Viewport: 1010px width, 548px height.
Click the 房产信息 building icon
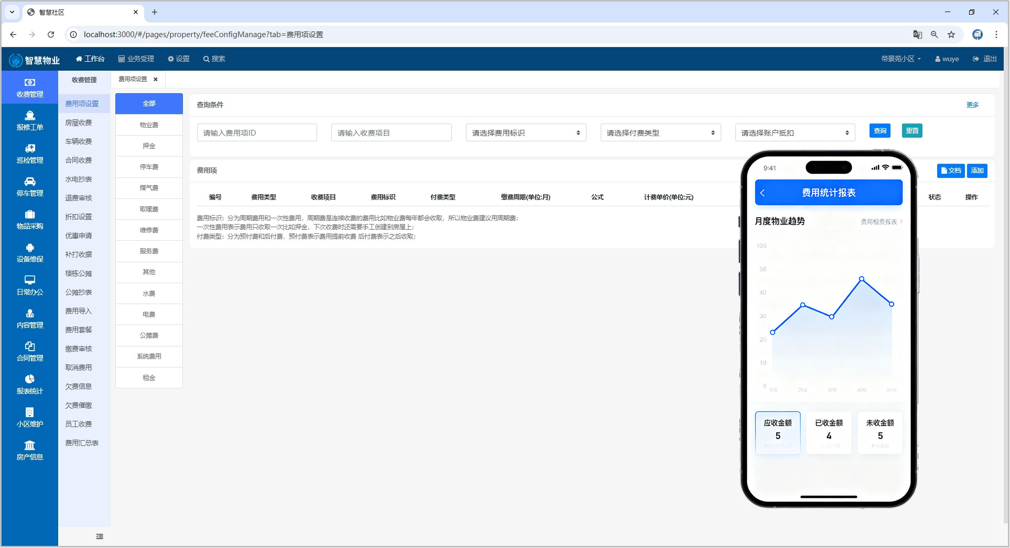click(30, 445)
